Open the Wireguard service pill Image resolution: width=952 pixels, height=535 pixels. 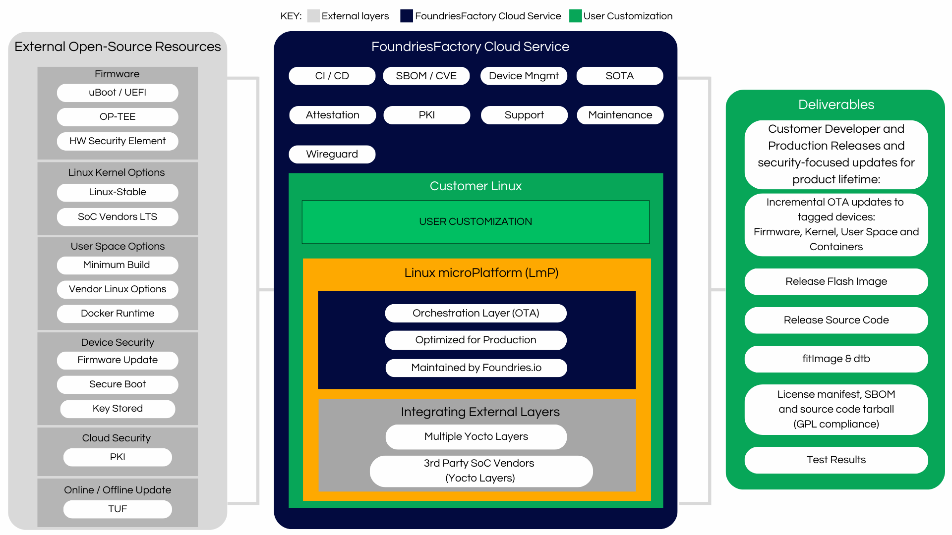click(332, 154)
